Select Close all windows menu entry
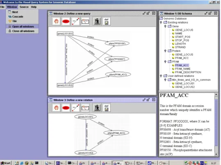 [22, 31]
